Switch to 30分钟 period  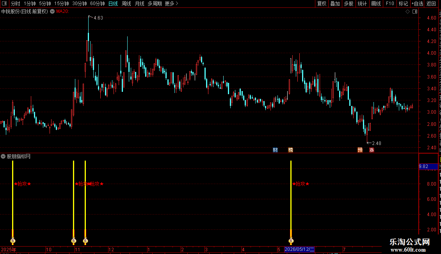[79, 4]
